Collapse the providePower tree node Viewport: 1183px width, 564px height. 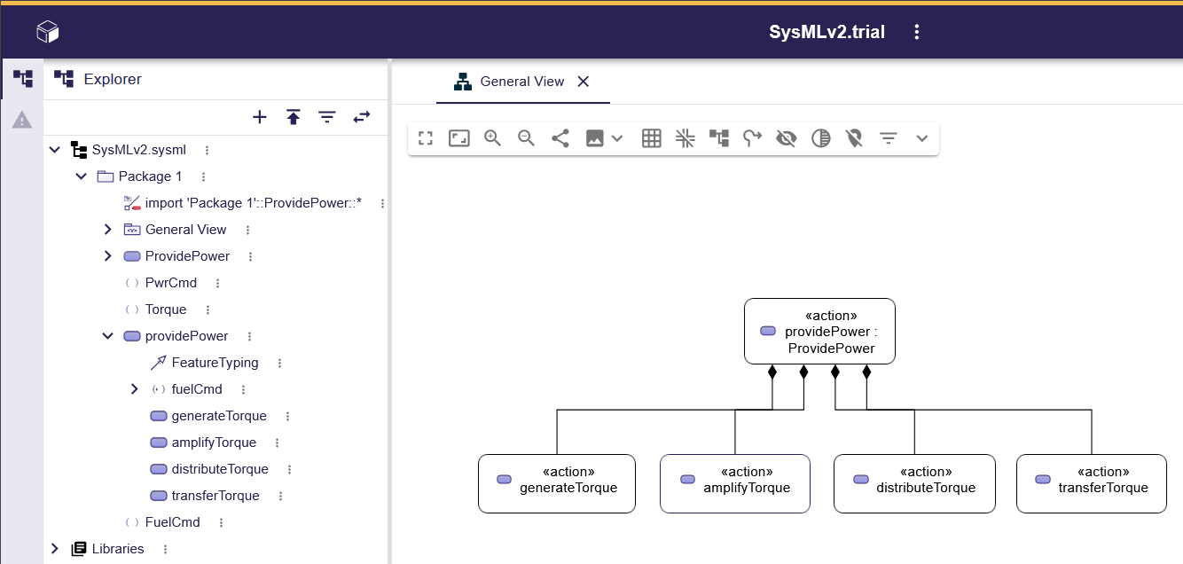pyautogui.click(x=108, y=336)
